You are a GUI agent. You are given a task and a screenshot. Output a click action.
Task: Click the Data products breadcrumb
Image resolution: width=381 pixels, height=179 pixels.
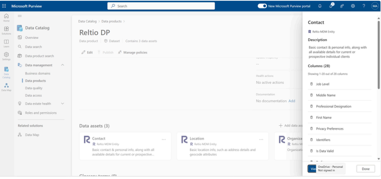click(x=111, y=21)
